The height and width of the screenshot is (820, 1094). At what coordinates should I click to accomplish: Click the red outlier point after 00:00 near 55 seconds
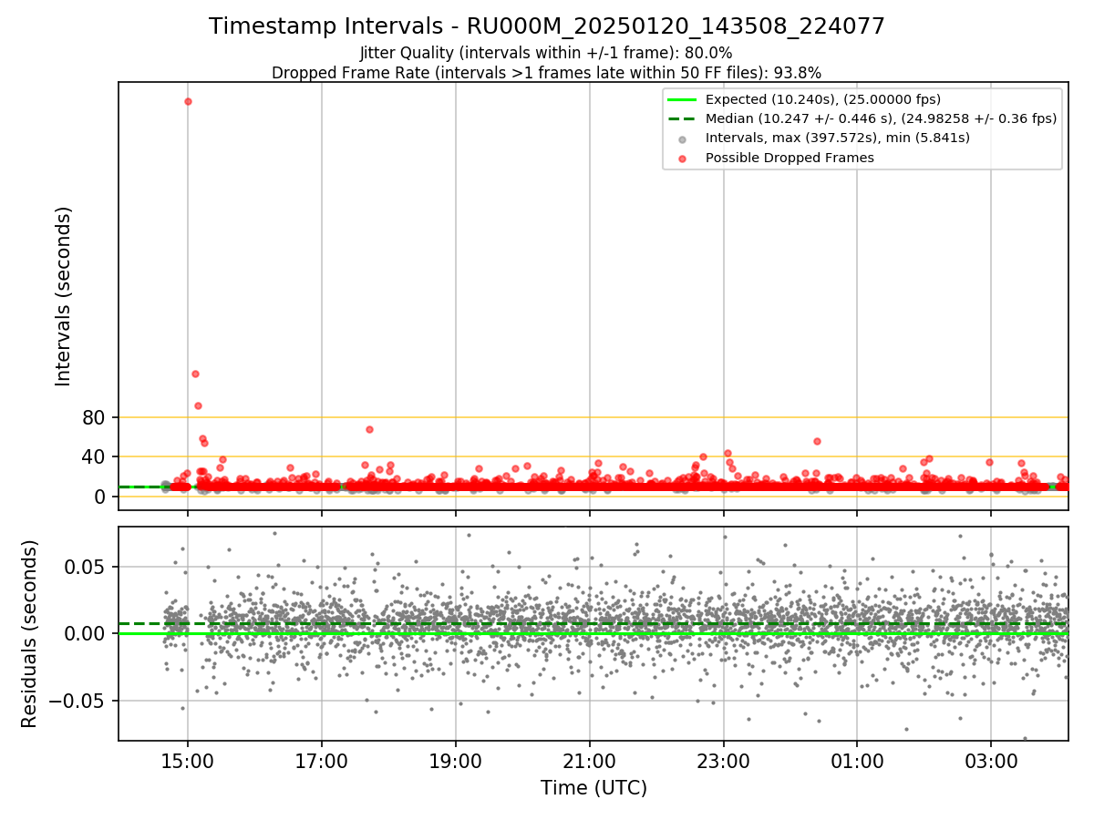(x=817, y=441)
